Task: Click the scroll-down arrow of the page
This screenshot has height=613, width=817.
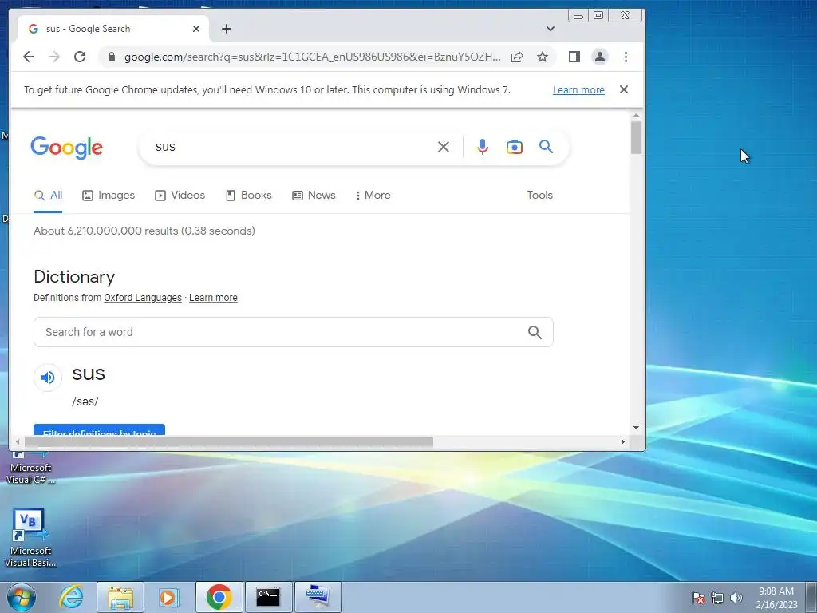Action: point(636,428)
